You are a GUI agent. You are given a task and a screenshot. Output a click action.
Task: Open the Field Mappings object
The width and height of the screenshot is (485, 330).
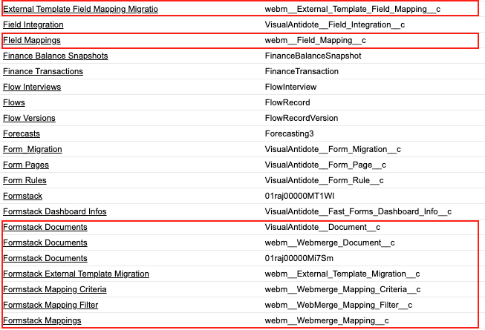(32, 40)
